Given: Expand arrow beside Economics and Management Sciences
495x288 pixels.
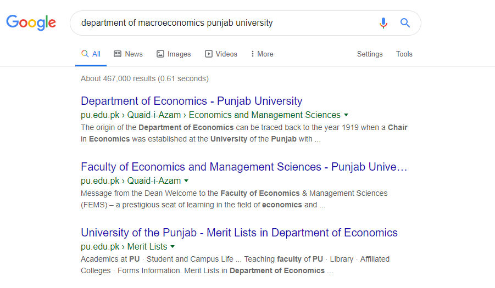Looking at the screenshot, I should coord(346,115).
